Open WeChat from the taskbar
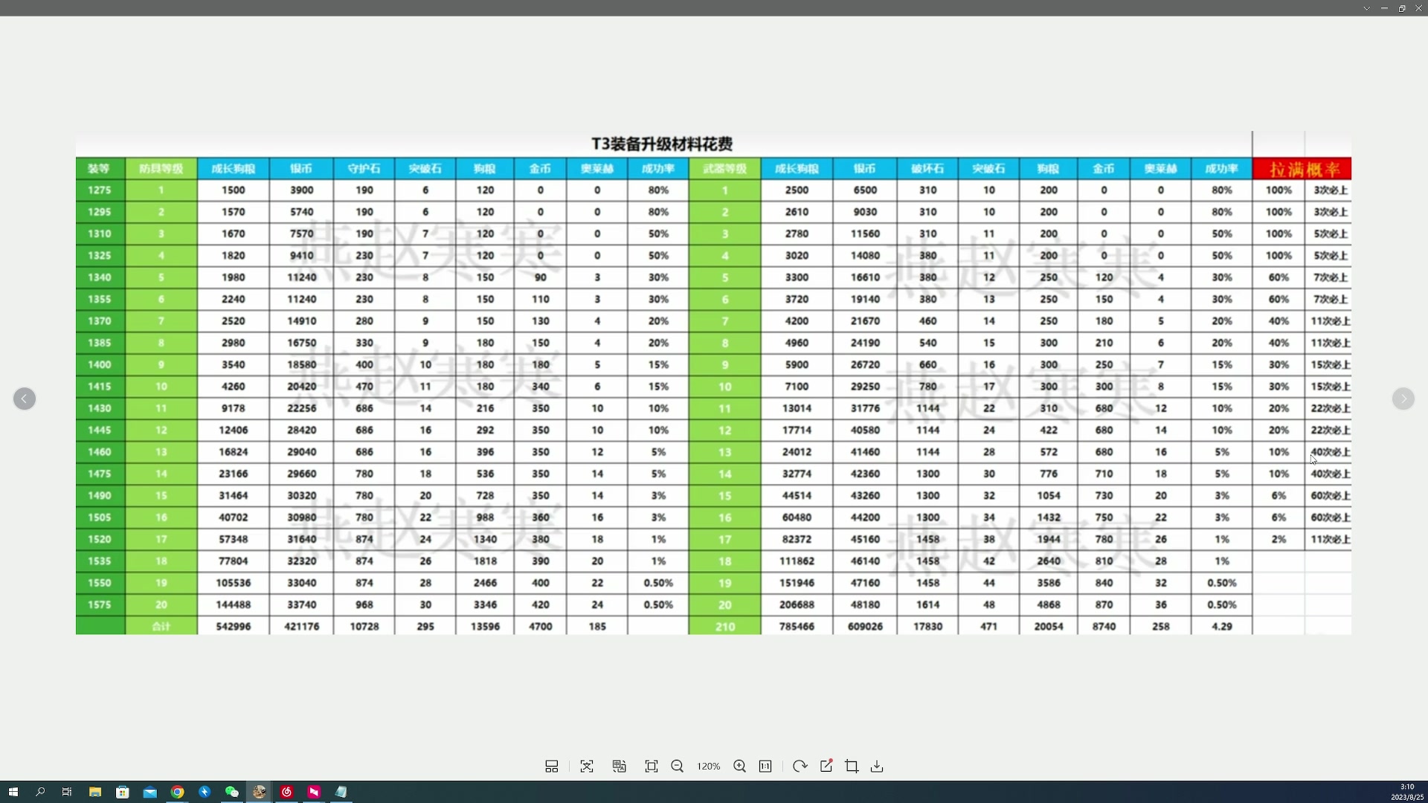 tap(232, 792)
